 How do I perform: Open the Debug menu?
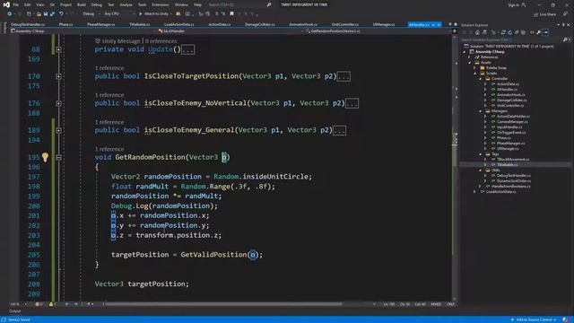pos(97,4)
